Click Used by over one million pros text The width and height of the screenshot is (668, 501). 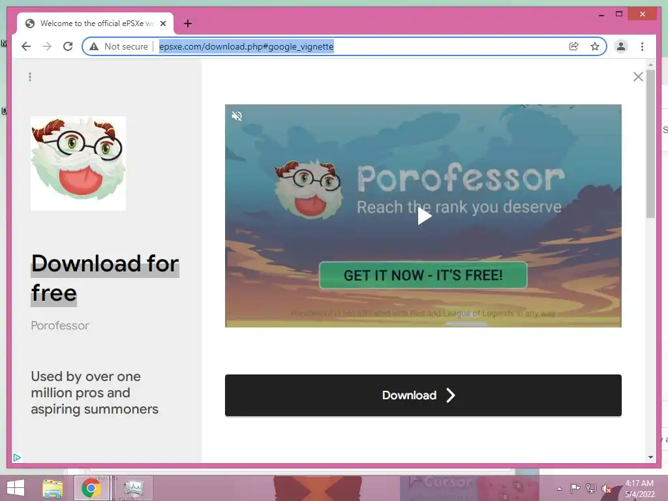tap(95, 393)
